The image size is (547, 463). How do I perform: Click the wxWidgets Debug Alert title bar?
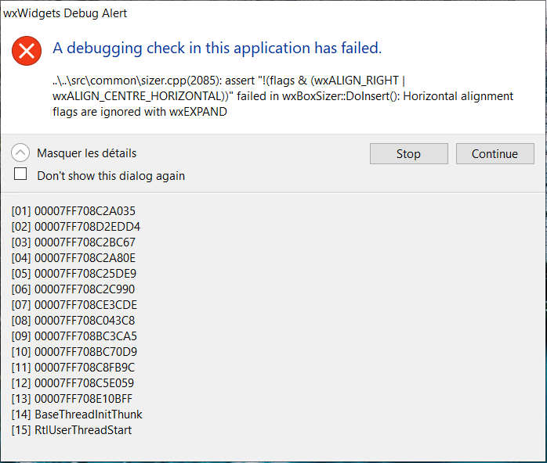pos(273,13)
